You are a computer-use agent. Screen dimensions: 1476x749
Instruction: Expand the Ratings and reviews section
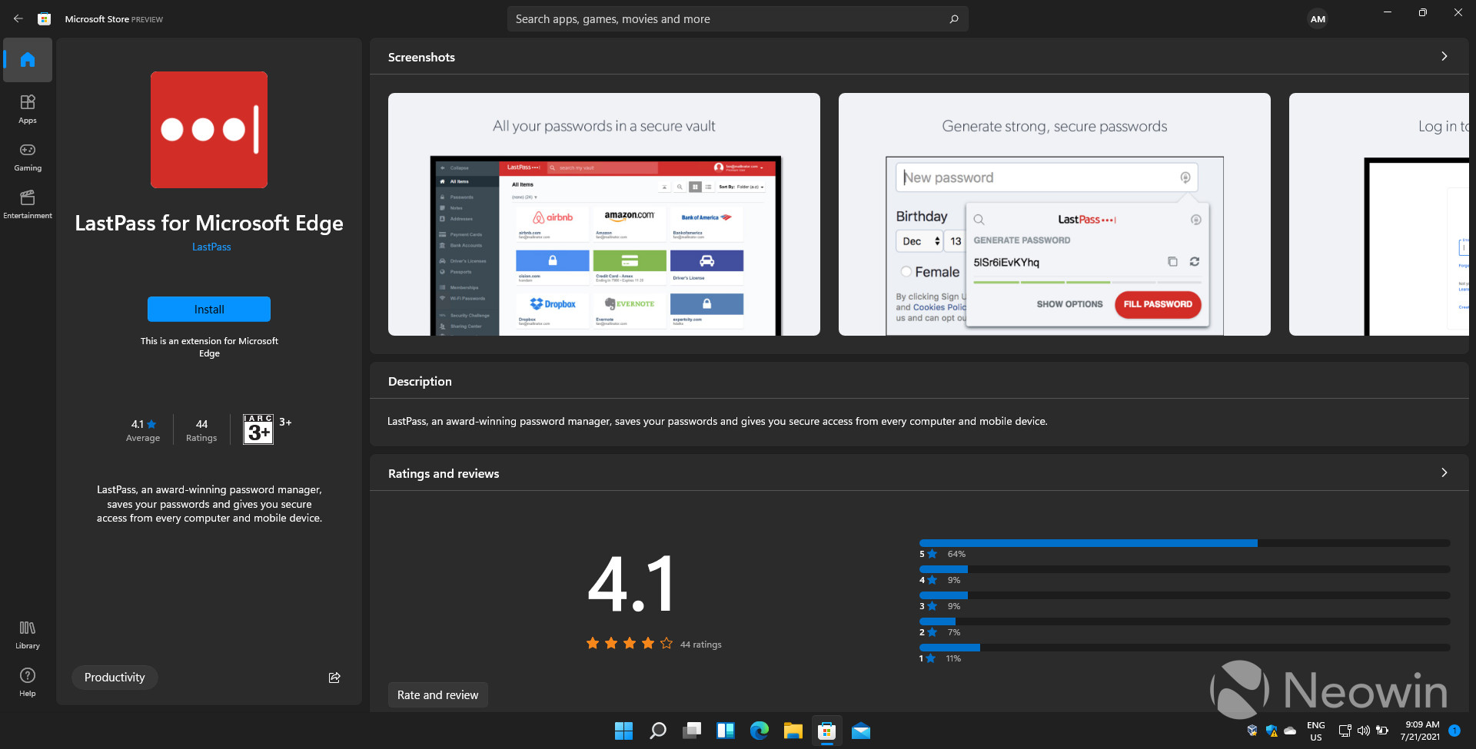(x=1444, y=473)
